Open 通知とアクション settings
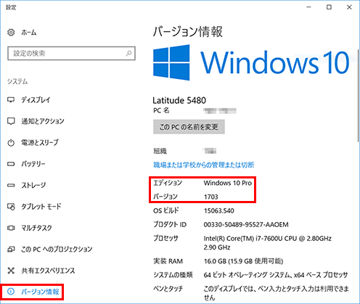 pyautogui.click(x=43, y=121)
